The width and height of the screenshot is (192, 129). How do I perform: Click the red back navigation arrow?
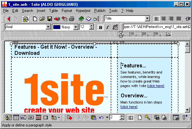tap(9, 19)
